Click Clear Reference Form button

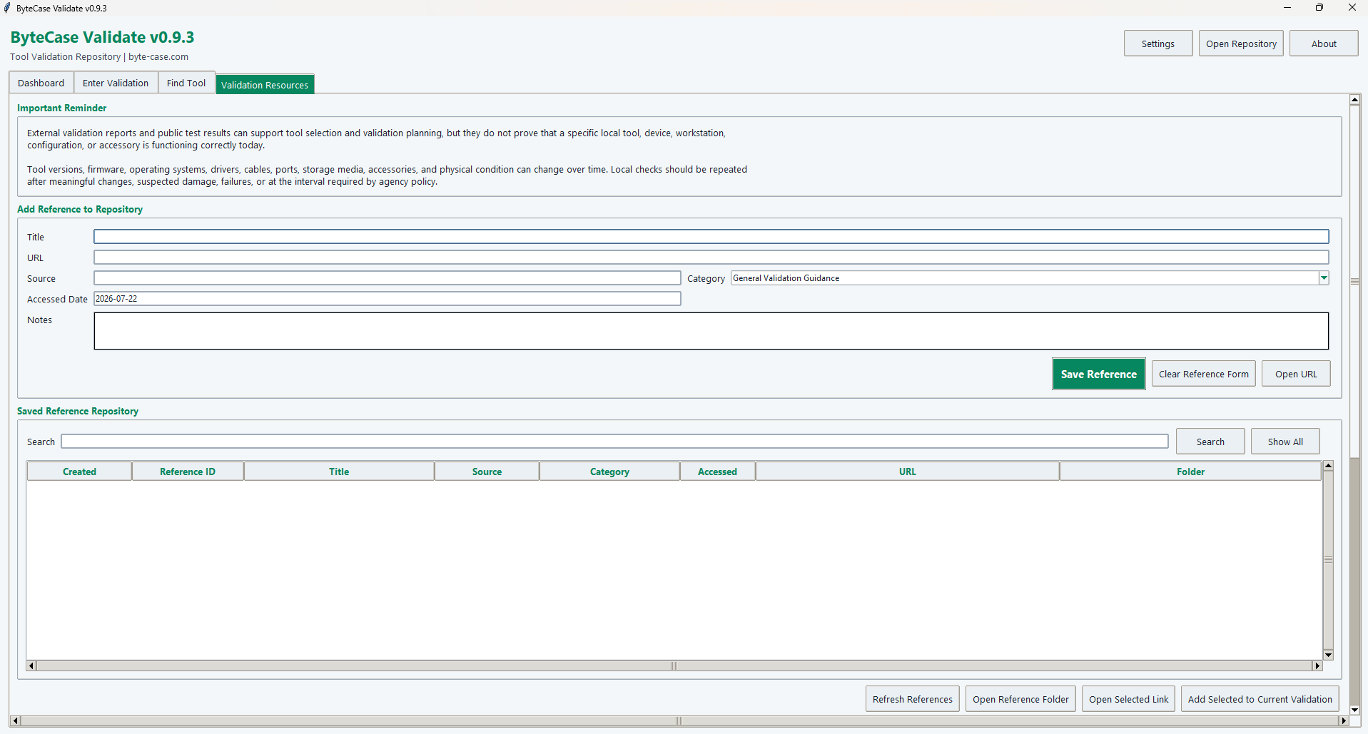[x=1203, y=374]
